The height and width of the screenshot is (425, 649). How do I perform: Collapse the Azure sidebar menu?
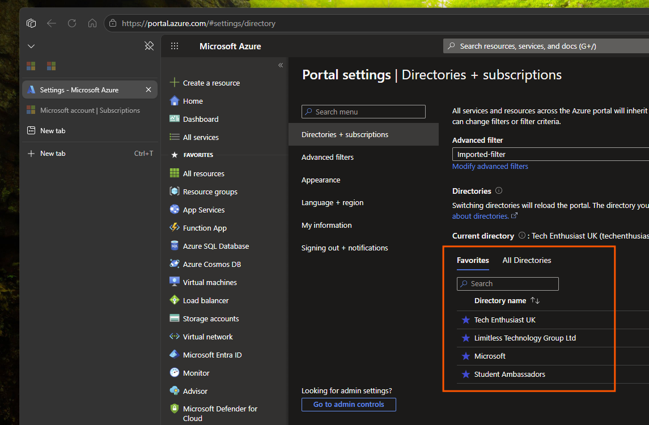pos(281,65)
